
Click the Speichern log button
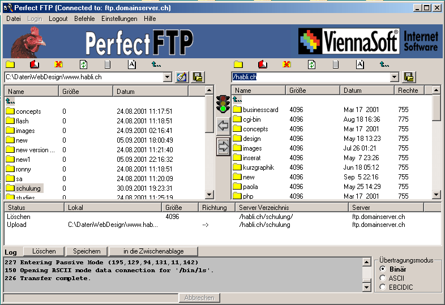click(x=87, y=251)
